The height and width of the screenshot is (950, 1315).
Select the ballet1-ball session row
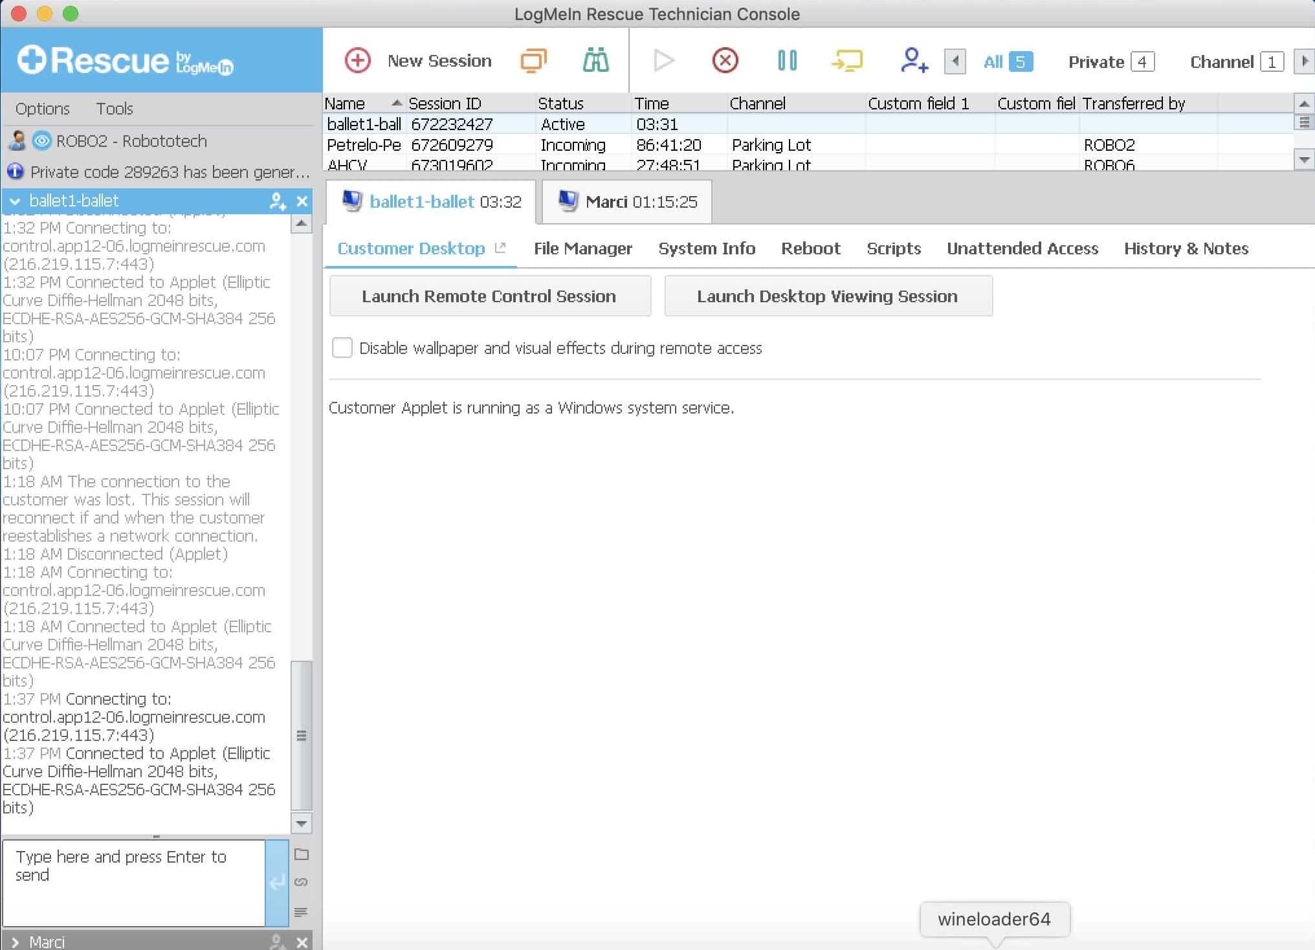(808, 124)
